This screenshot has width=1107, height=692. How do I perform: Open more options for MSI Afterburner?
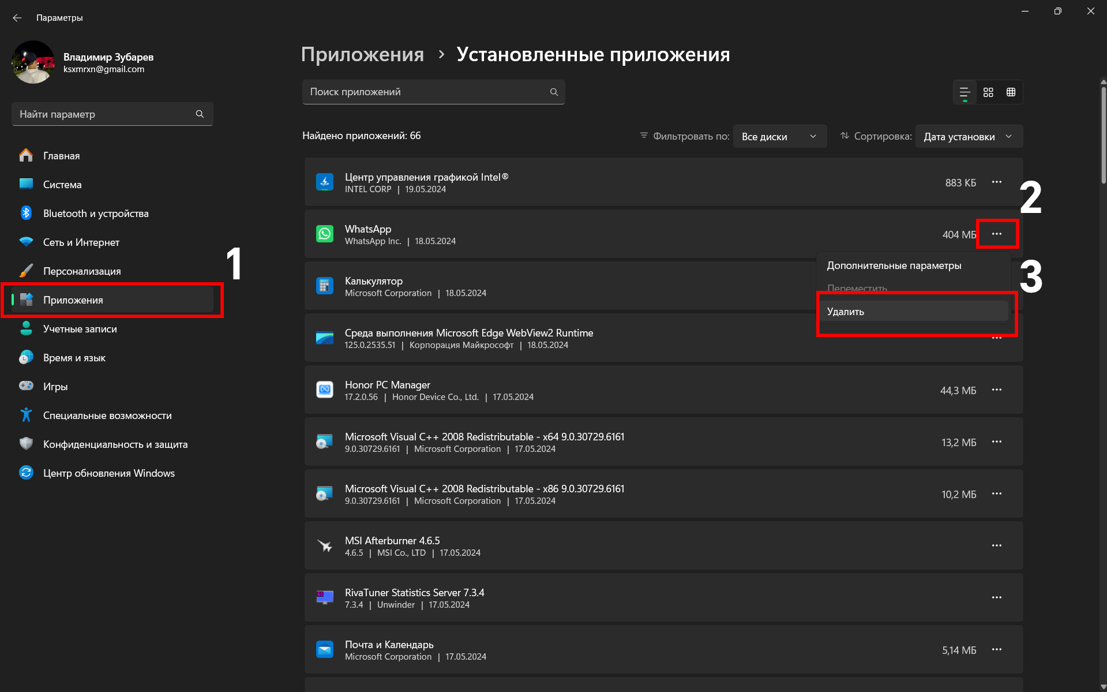997,546
